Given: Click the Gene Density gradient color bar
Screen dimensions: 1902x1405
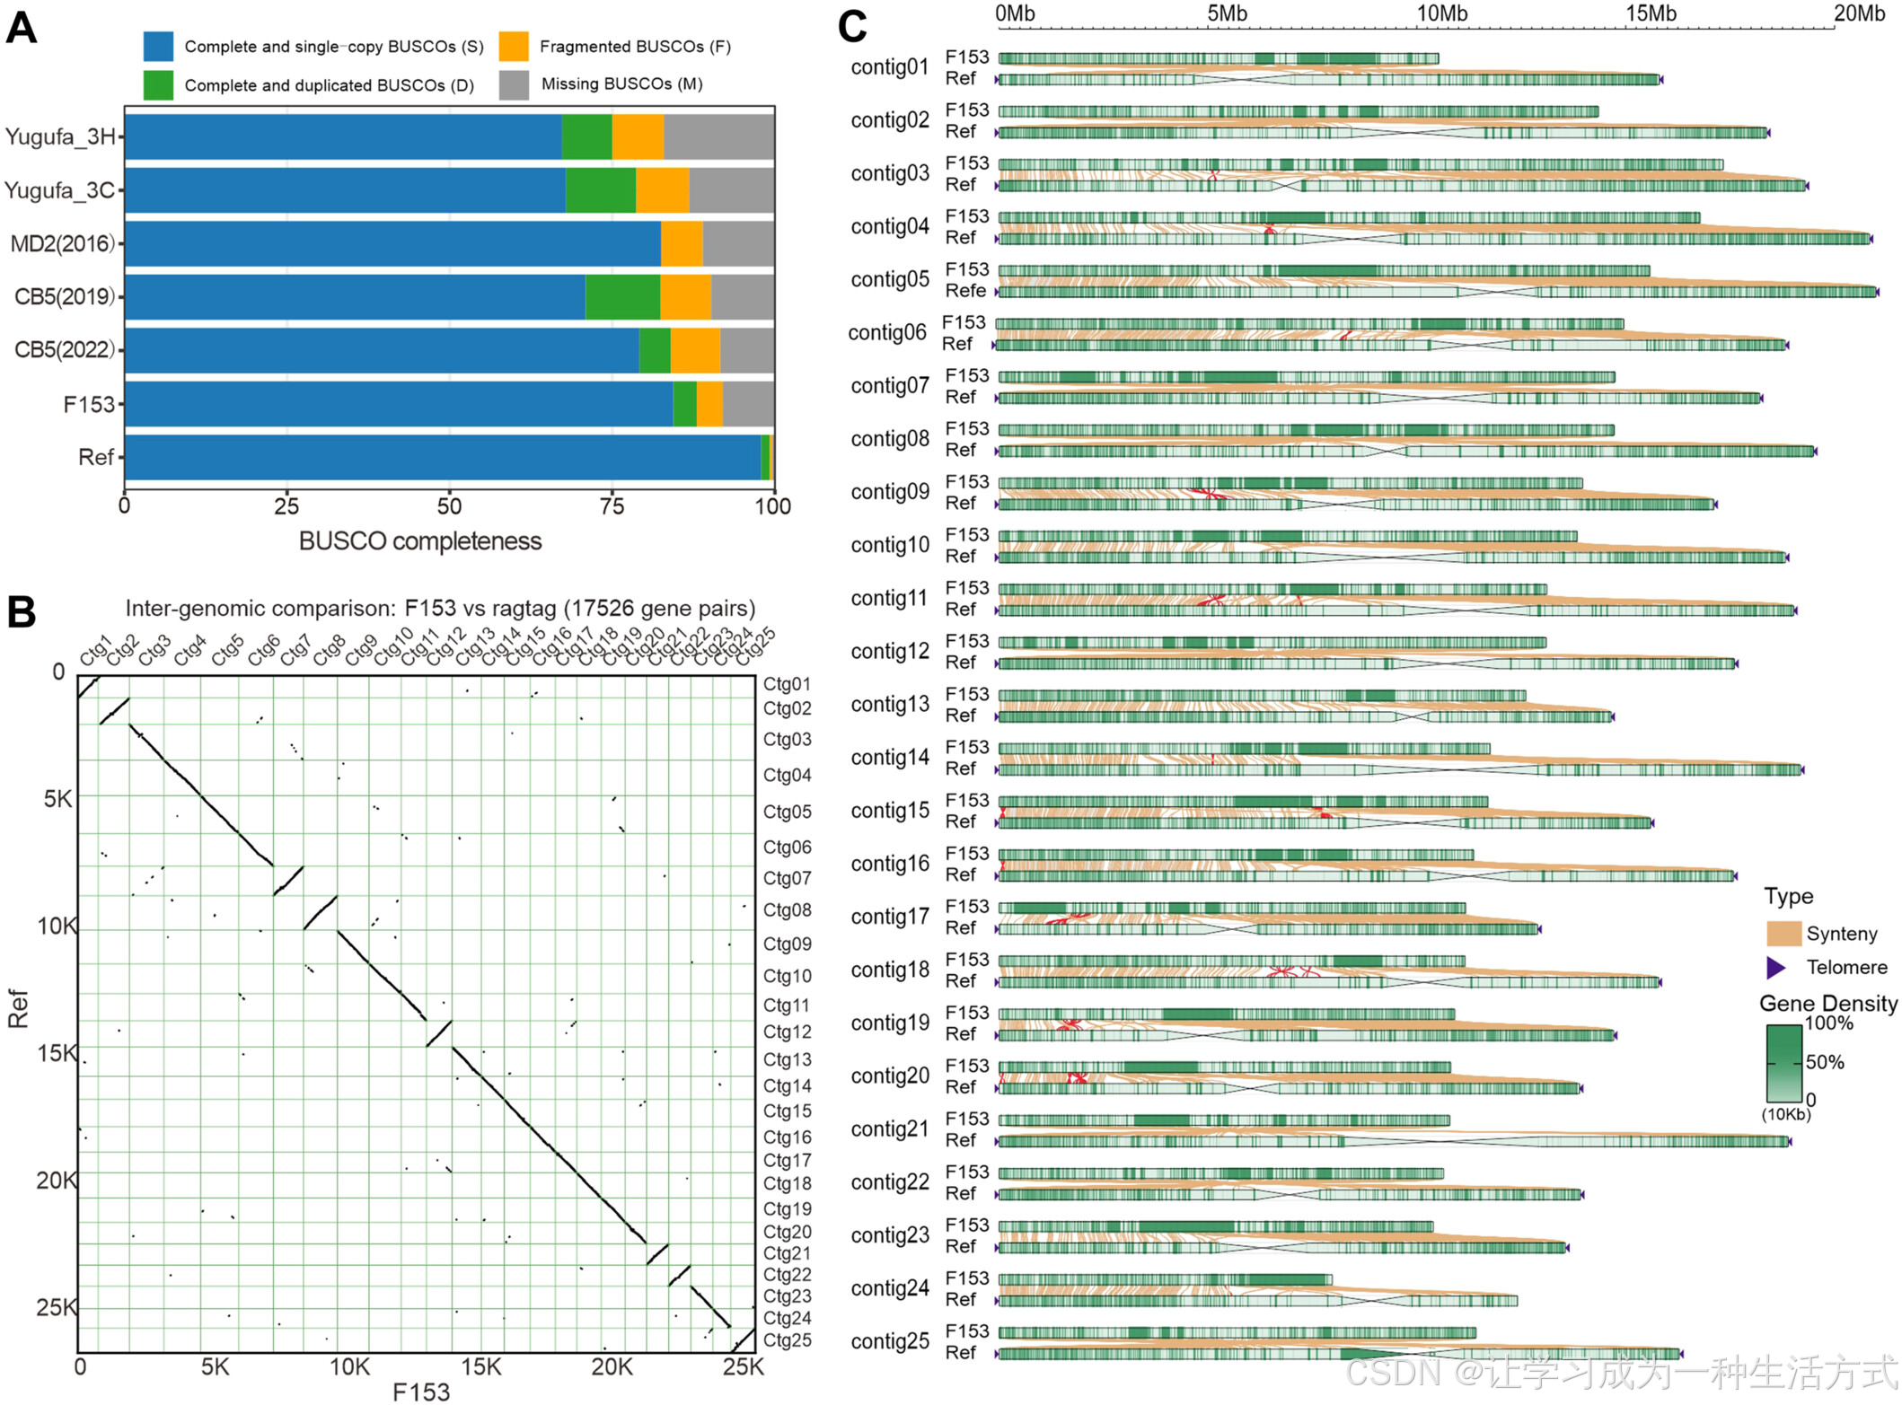Looking at the screenshot, I should click(1783, 1063).
